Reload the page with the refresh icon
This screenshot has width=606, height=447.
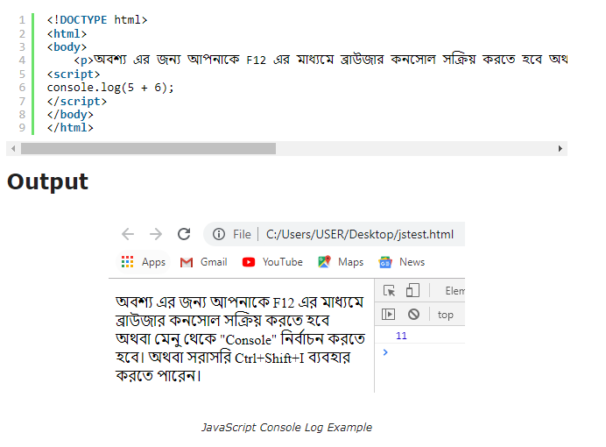(184, 234)
